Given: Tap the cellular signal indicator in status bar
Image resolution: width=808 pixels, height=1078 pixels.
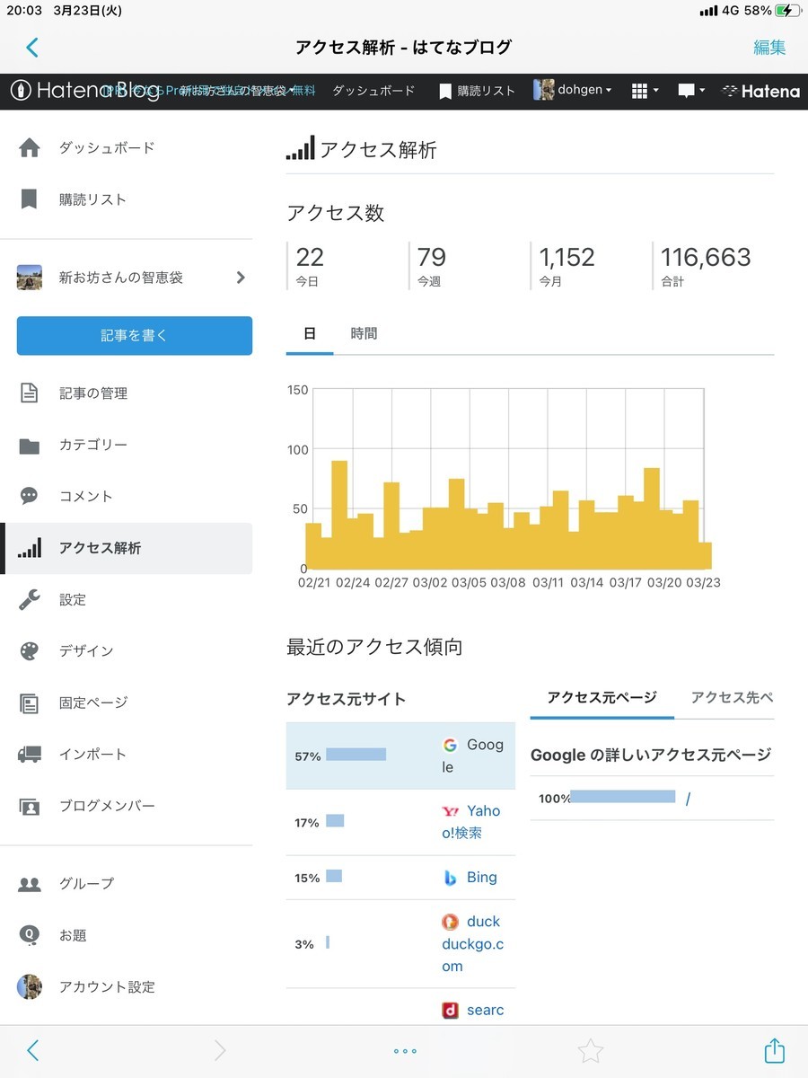Looking at the screenshot, I should click(x=708, y=11).
